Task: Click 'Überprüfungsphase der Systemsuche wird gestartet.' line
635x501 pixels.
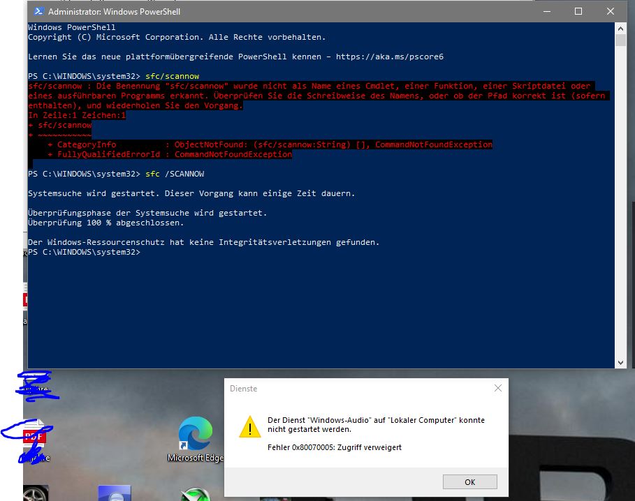Action: (x=147, y=213)
